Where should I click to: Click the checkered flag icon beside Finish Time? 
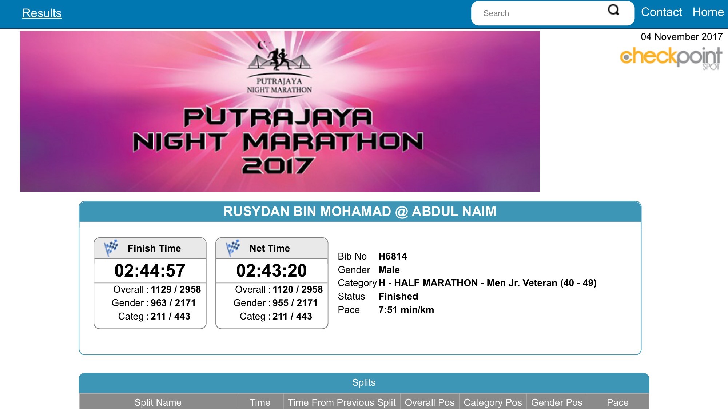click(111, 248)
